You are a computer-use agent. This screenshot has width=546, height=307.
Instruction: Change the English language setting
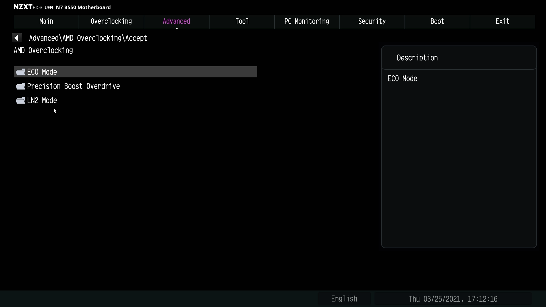click(344, 299)
